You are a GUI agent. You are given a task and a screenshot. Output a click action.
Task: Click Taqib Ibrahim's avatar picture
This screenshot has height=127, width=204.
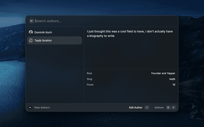(31, 41)
